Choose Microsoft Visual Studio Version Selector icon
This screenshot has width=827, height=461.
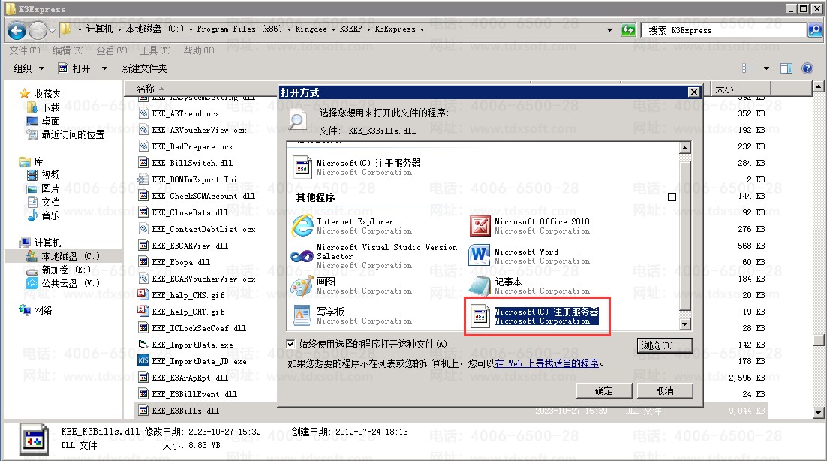click(x=302, y=256)
